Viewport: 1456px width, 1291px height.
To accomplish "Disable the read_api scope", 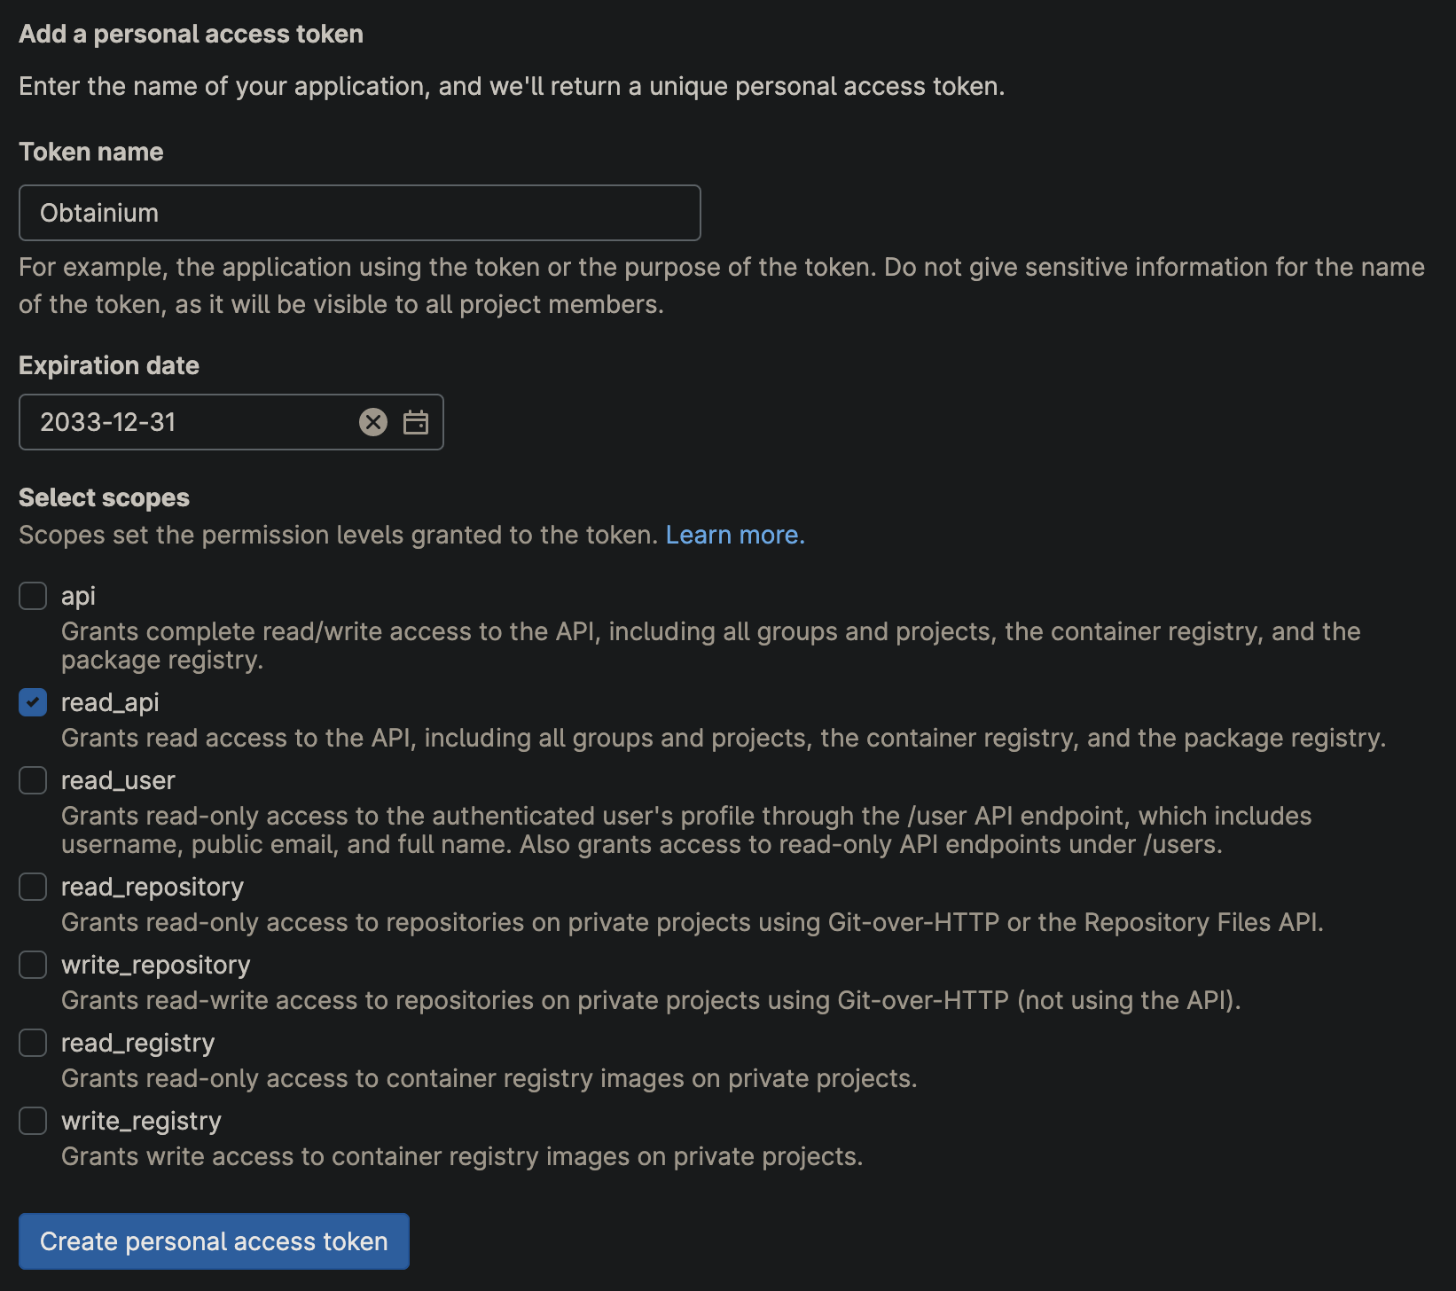I will coord(32,702).
